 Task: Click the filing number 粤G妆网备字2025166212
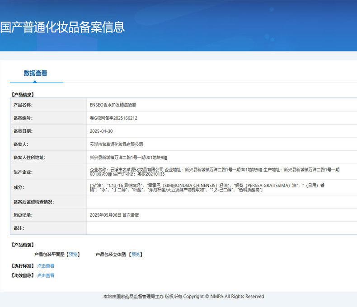pos(113,118)
